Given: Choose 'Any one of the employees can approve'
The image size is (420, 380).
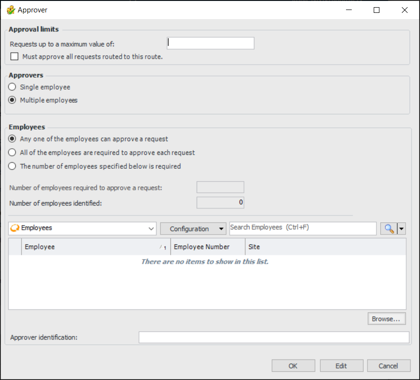Looking at the screenshot, I should tap(12, 139).
